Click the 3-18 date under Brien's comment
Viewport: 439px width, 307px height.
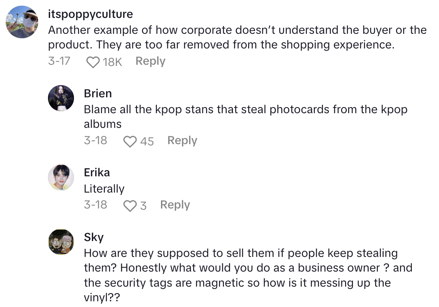(x=96, y=140)
